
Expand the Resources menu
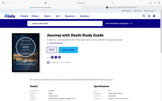tap(70, 16)
